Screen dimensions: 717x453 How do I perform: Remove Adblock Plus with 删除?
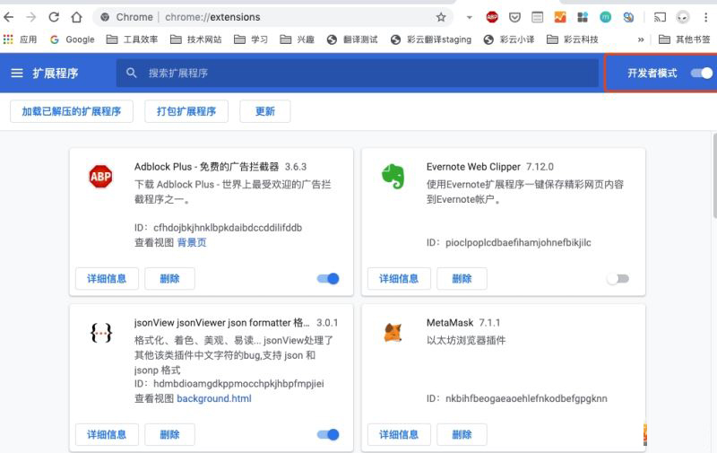(169, 279)
